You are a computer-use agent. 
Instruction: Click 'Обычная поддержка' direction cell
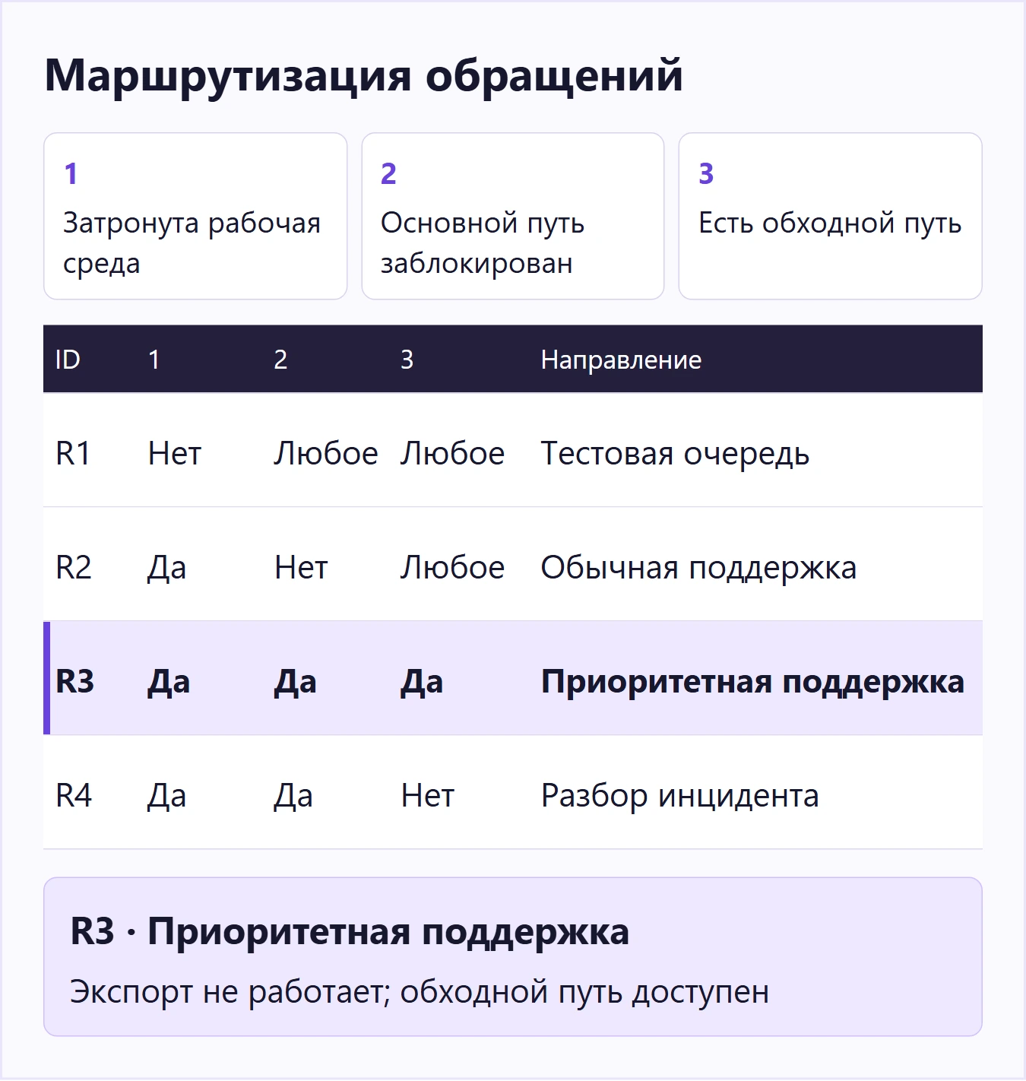(698, 568)
